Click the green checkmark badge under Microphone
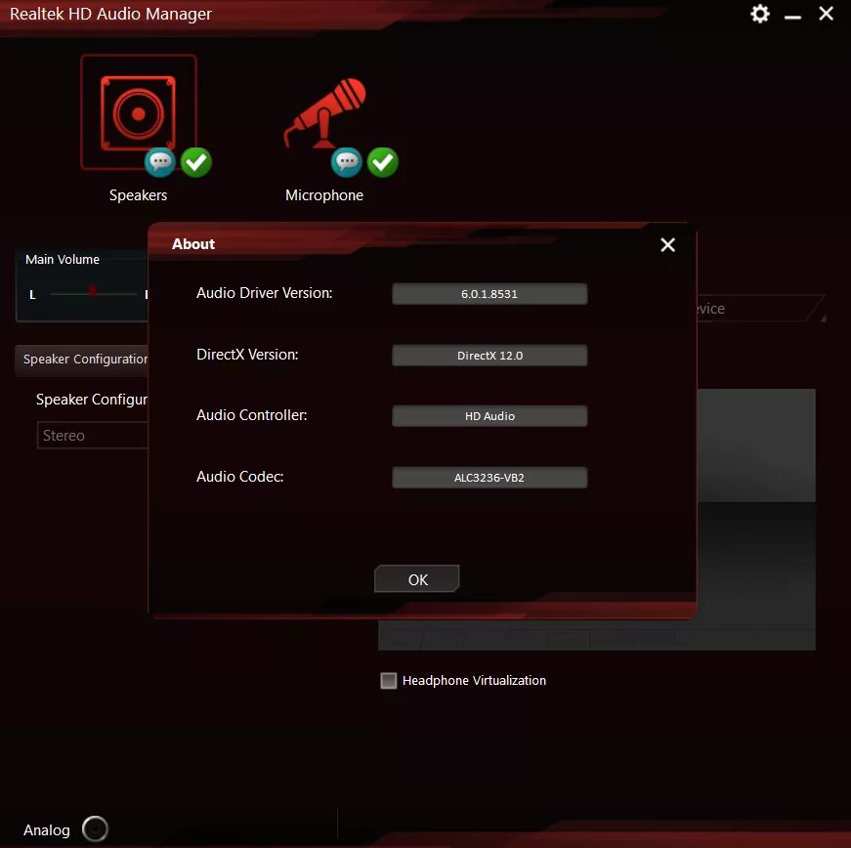This screenshot has height=848, width=851. 383,161
